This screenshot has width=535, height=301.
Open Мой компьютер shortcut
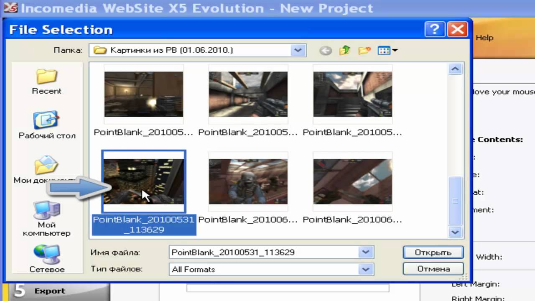(46, 219)
